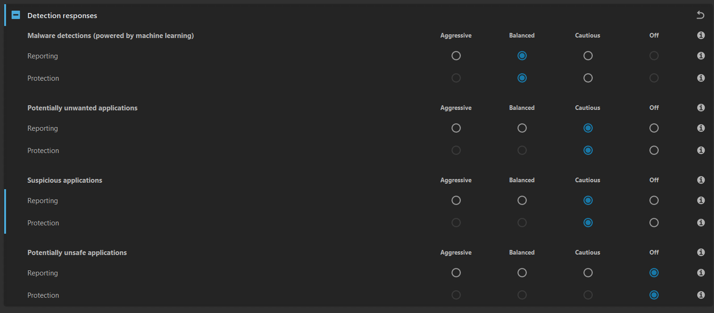Set Suspicious applications Reporting to Aggressive
The width and height of the screenshot is (714, 313).
pos(456,200)
